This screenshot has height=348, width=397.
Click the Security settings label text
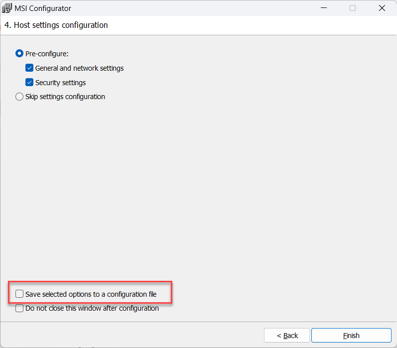[60, 83]
